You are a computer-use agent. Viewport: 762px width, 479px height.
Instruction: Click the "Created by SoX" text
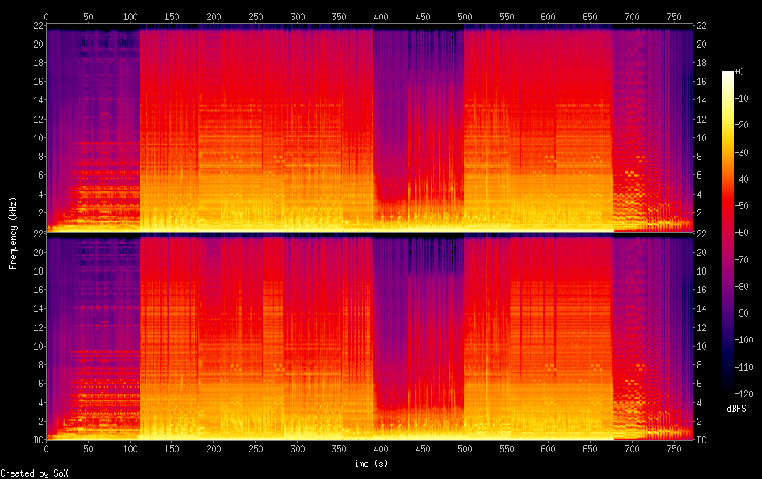point(34,473)
